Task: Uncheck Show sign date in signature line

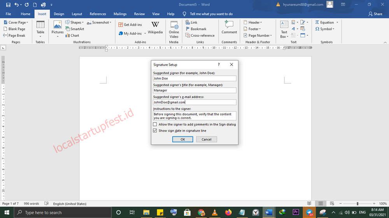Action: pos(155,130)
